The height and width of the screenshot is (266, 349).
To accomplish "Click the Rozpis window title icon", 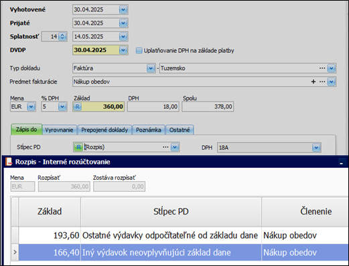I will click(9, 162).
